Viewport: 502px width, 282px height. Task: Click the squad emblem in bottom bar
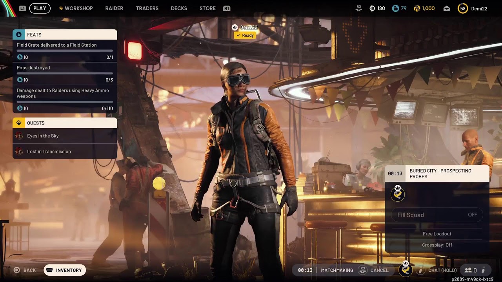click(406, 269)
